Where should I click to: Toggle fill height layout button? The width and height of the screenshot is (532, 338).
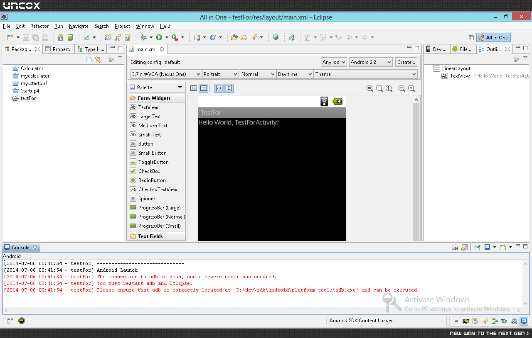point(229,88)
